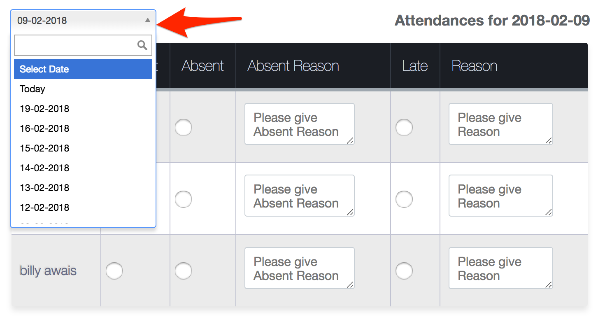
Task: Click resize handle of billy awais Absent Reason box
Action: [x=350, y=285]
